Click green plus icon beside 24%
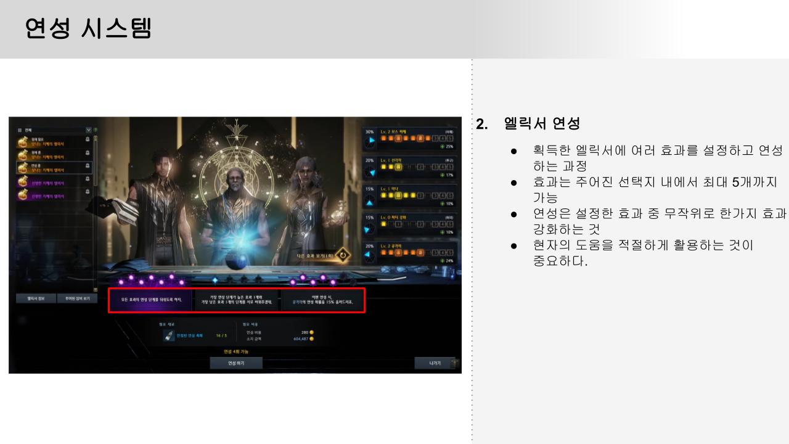 [442, 261]
